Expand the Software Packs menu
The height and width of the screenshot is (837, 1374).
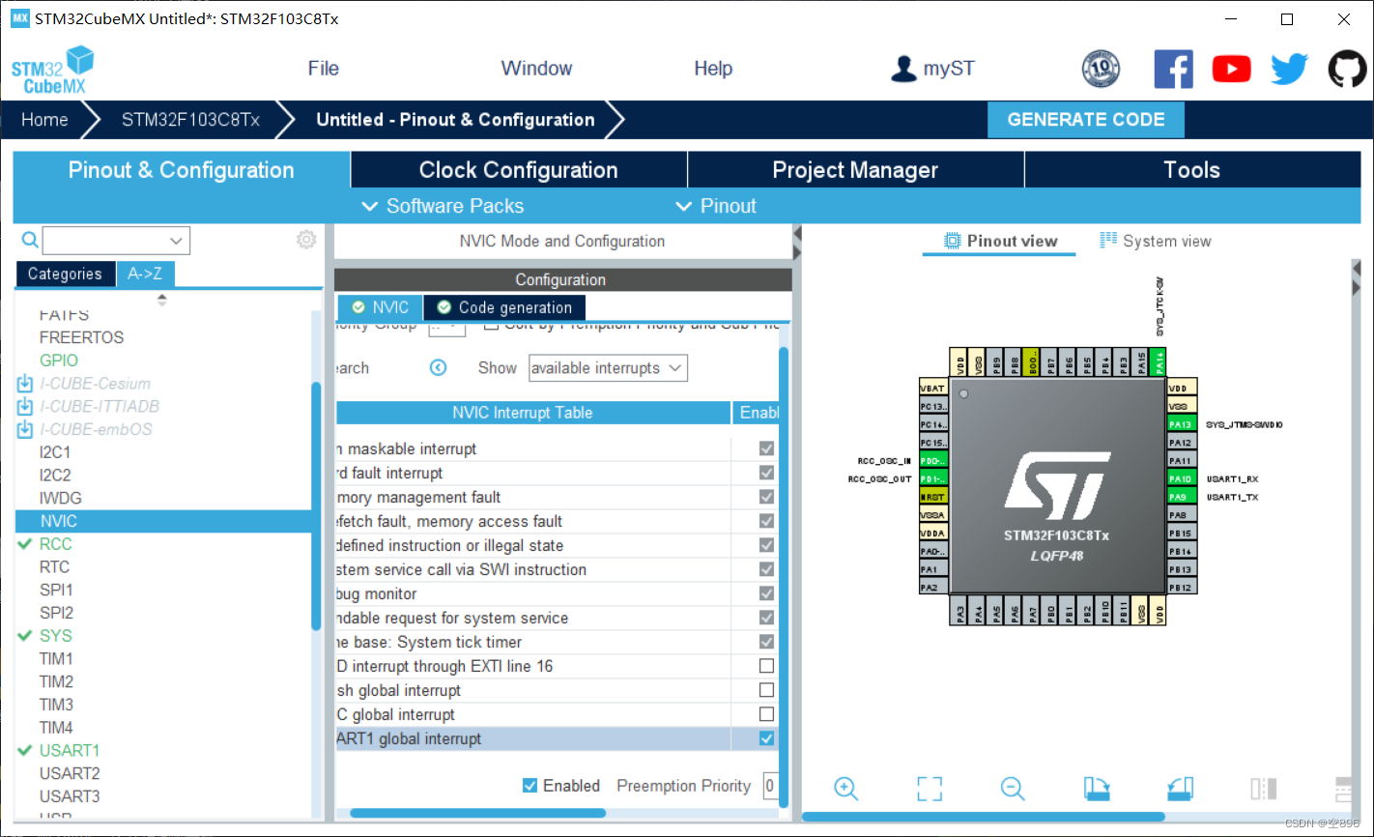click(x=443, y=206)
